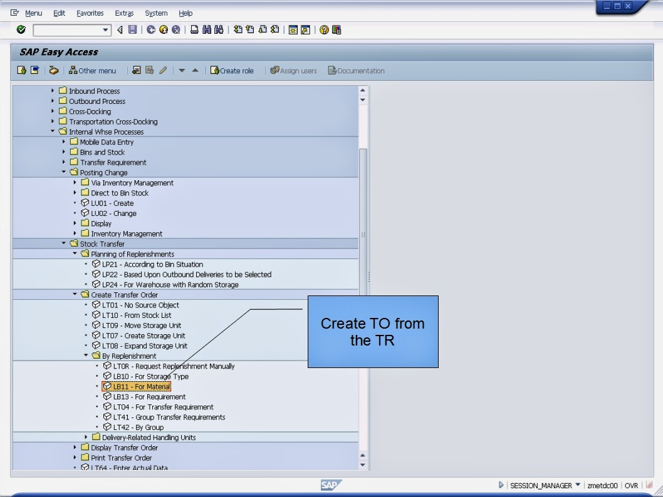Click the status bar expand triangle
This screenshot has height=497, width=663.
pyautogui.click(x=501, y=485)
